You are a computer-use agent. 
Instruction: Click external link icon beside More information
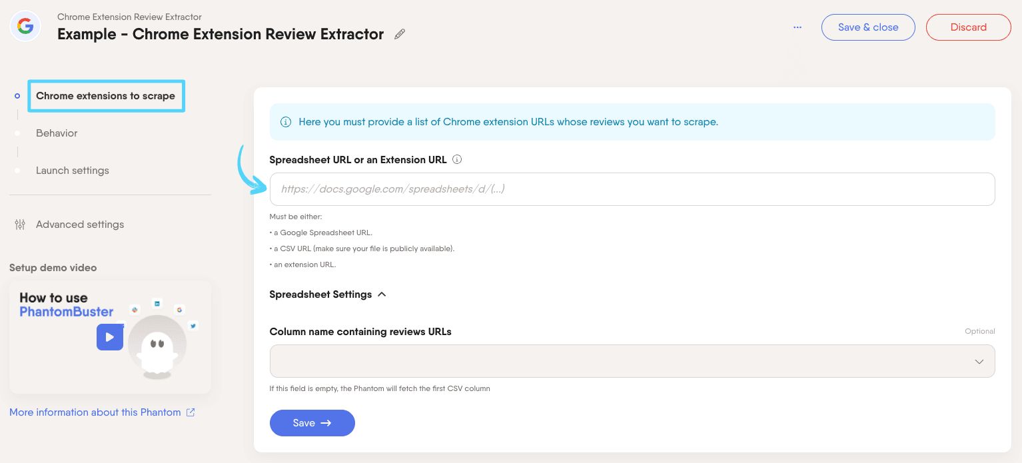coord(191,412)
